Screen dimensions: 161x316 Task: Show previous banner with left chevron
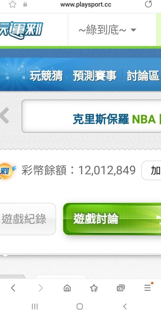click(x=4, y=115)
